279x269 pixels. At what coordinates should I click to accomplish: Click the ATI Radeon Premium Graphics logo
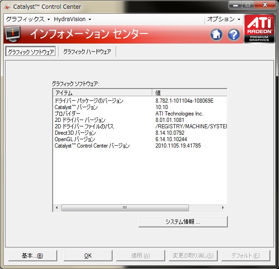259,29
